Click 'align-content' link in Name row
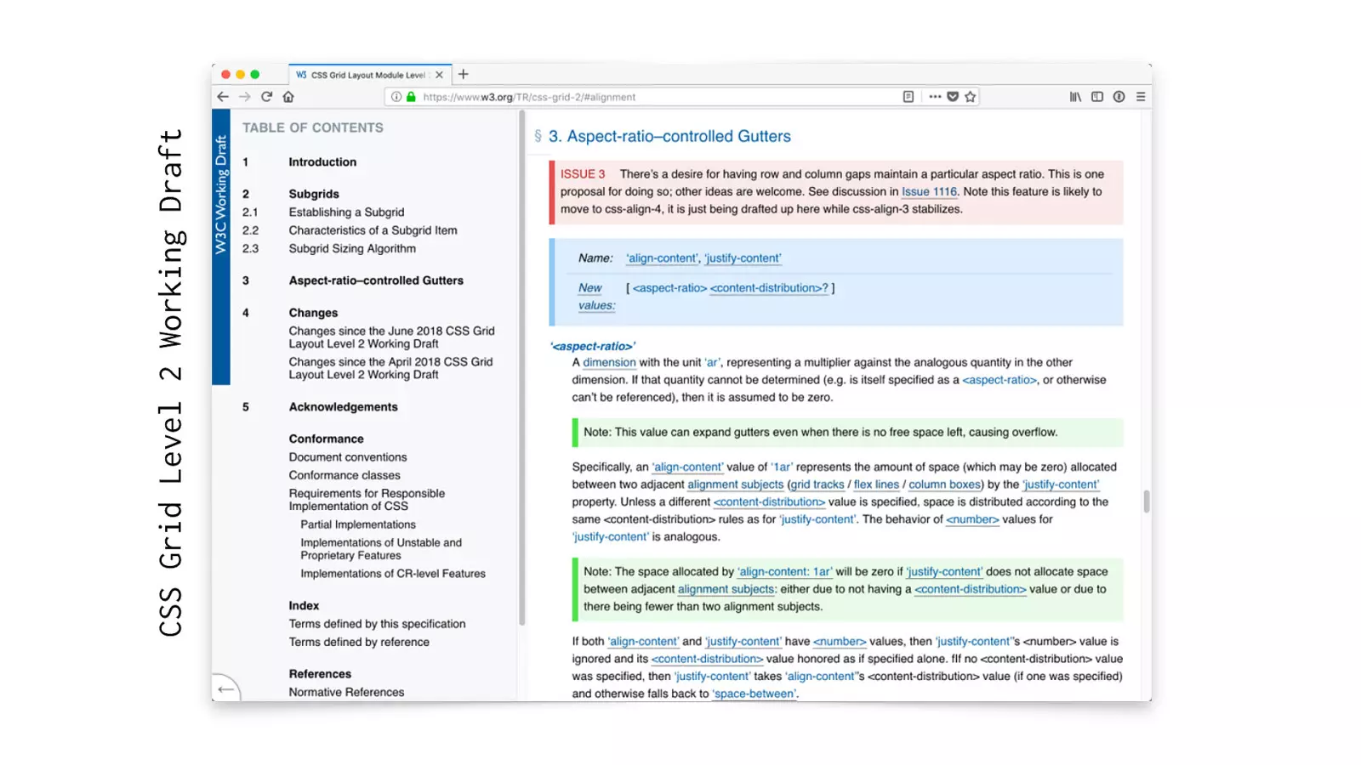The width and height of the screenshot is (1361, 765). coord(662,258)
